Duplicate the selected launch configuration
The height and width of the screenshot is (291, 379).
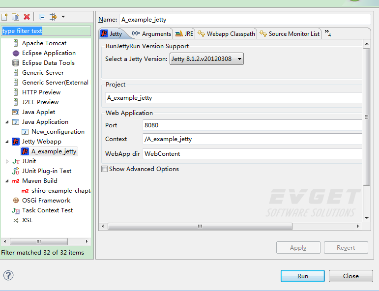(x=15, y=17)
